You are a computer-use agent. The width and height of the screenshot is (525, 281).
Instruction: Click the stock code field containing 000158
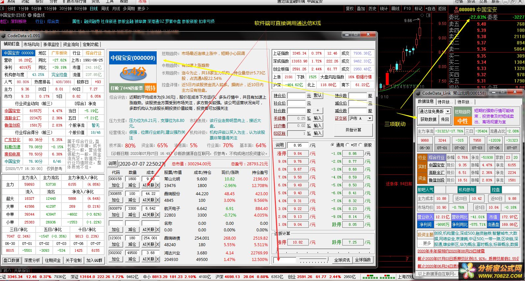coord(116,179)
